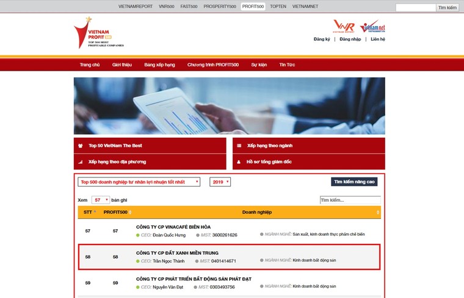The width and height of the screenshot is (464, 298).
Task: Open the 57 records-per-page dropdown
Action: click(101, 200)
